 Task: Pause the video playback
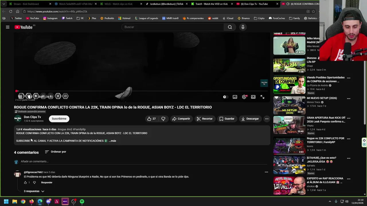click(21, 96)
